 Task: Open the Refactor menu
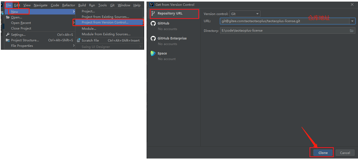69,5
